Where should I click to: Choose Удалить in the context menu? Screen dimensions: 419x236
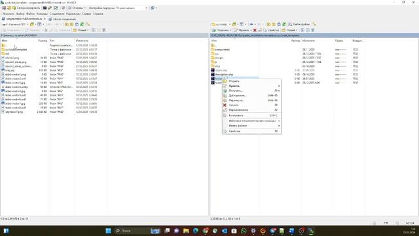(x=251, y=105)
